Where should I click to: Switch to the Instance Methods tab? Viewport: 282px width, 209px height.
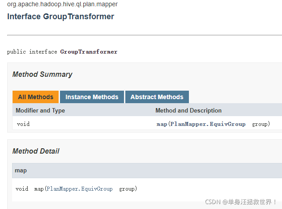(x=92, y=97)
